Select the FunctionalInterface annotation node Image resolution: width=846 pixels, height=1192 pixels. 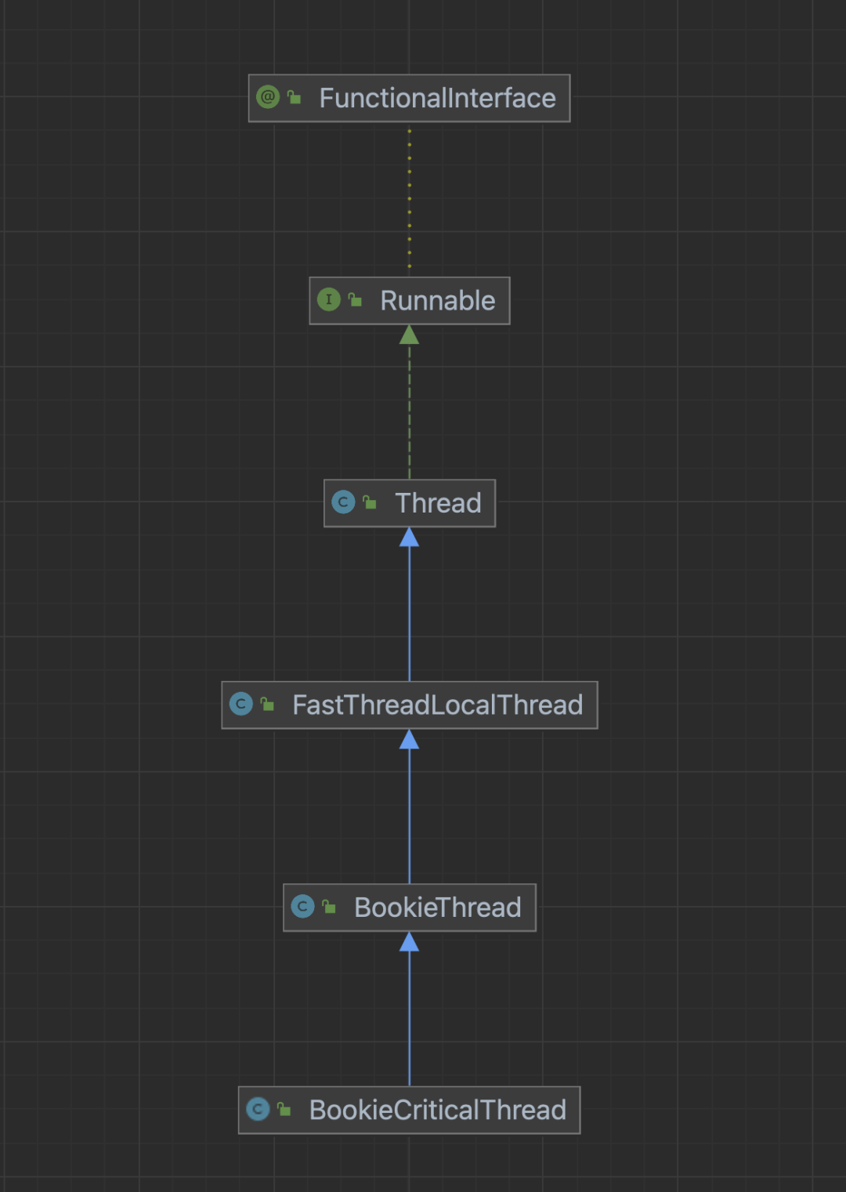(409, 98)
